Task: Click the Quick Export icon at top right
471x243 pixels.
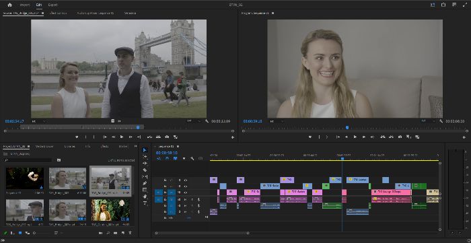Action: [x=443, y=5]
